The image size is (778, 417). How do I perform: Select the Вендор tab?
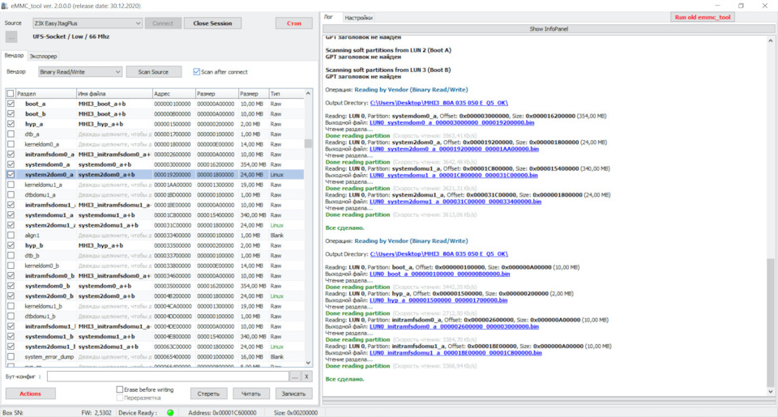click(x=14, y=56)
